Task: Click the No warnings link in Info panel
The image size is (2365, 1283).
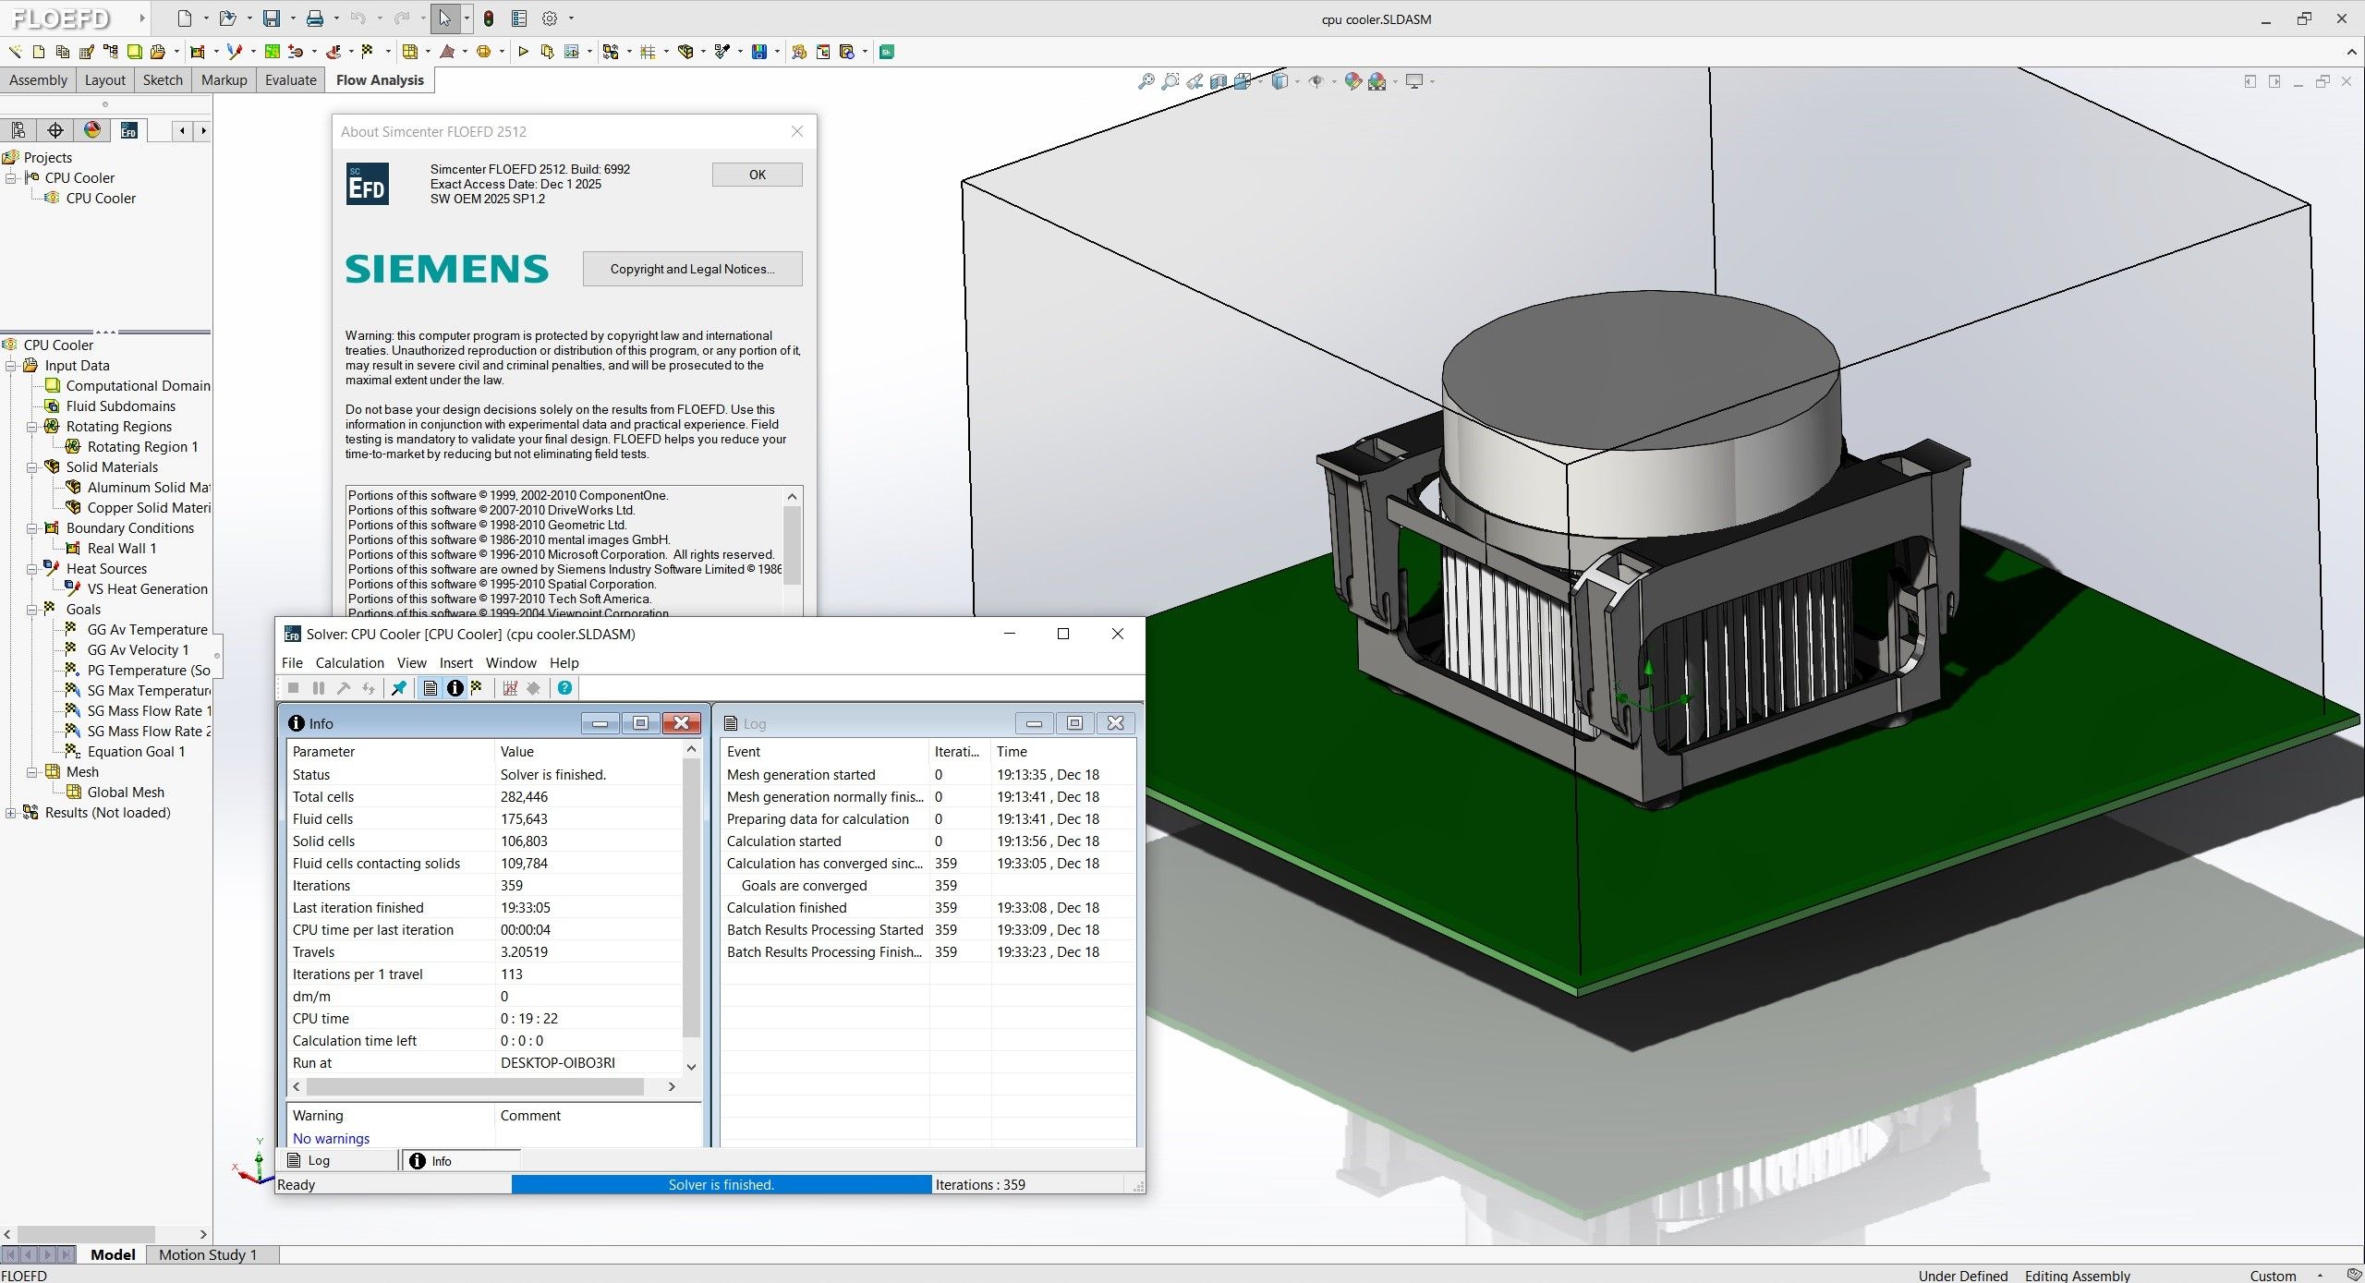Action: (x=331, y=1138)
